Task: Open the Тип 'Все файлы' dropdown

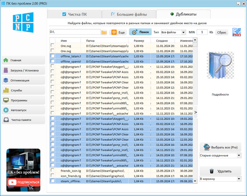Action: (173, 32)
